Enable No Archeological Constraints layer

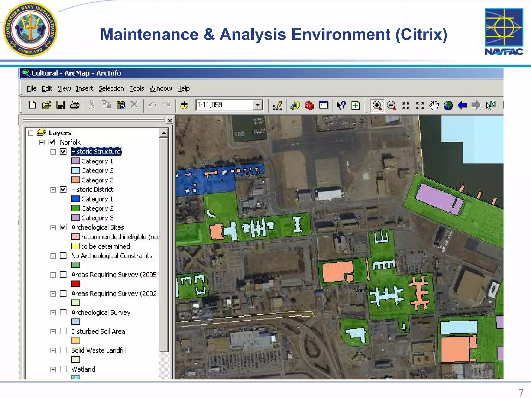click(63, 255)
